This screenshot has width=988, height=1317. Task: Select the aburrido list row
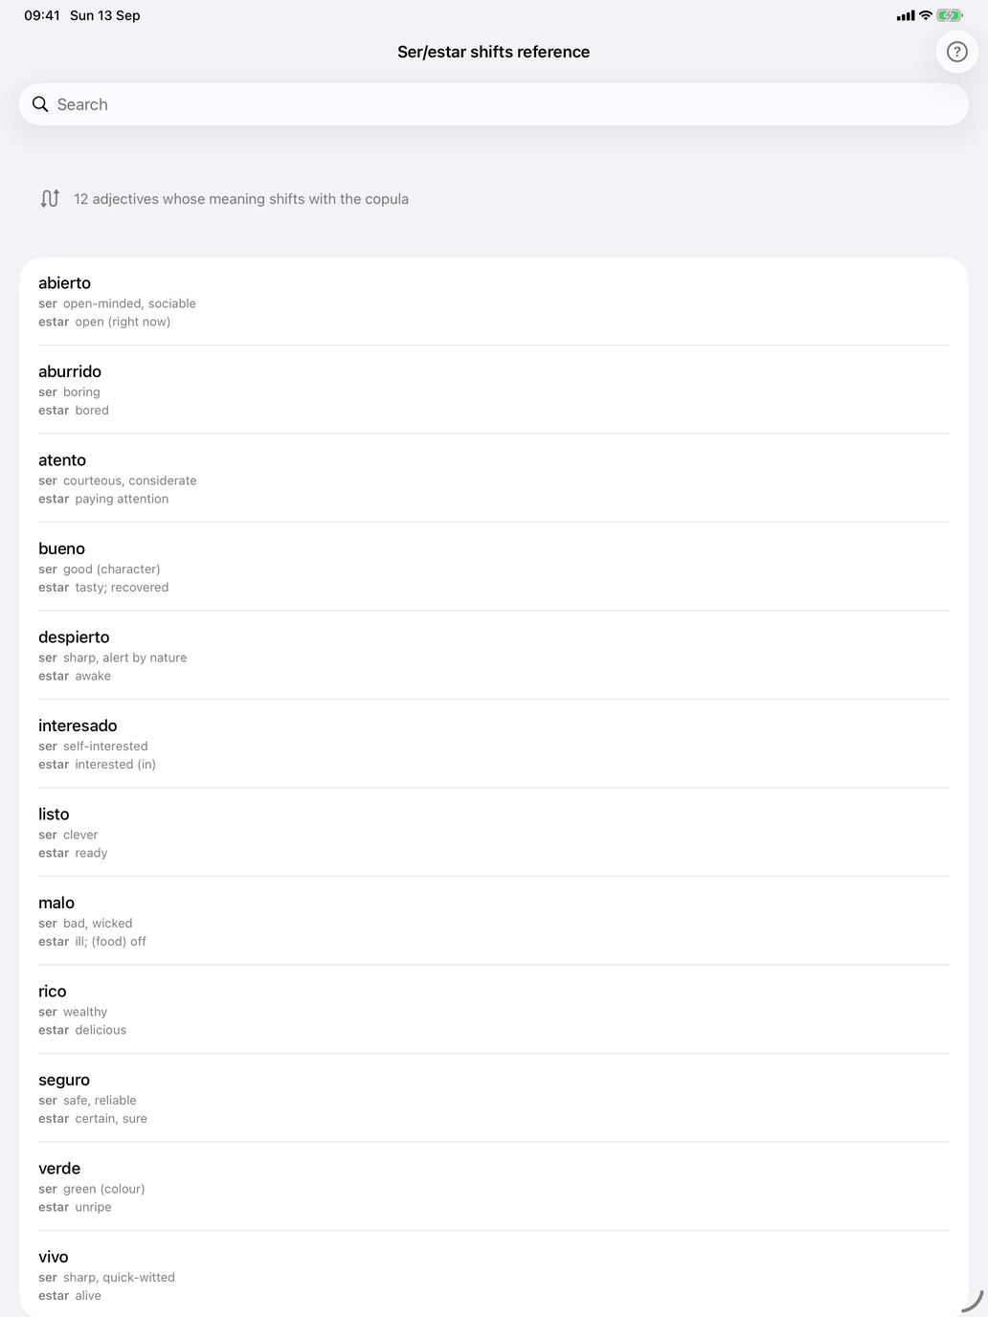494,390
